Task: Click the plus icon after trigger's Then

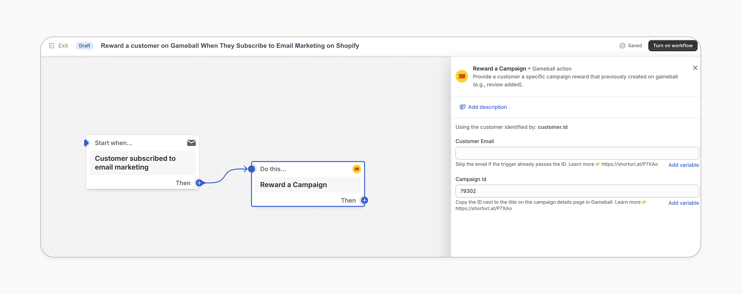Action: pyautogui.click(x=199, y=182)
